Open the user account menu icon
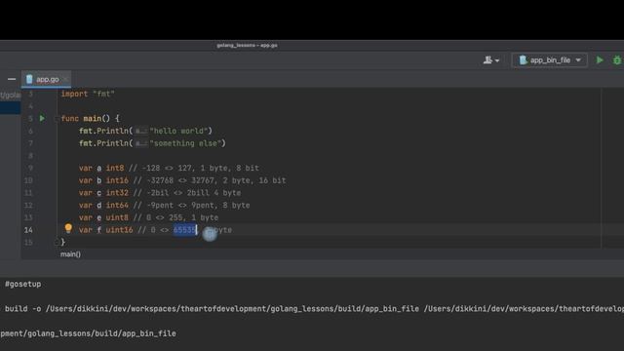This screenshot has height=351, width=624. point(491,60)
